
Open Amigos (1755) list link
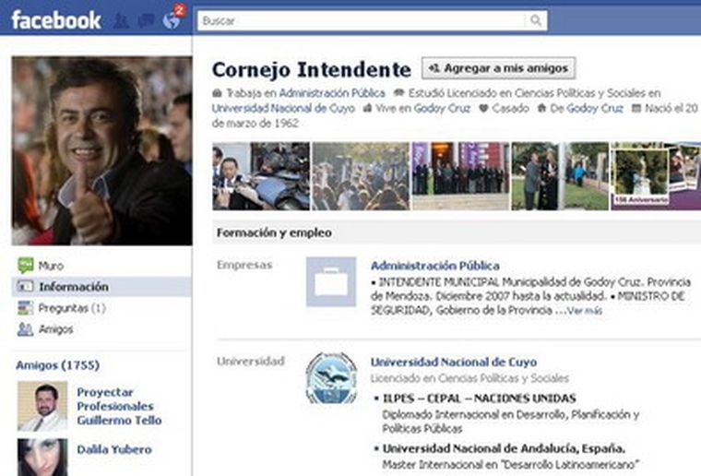(58, 365)
